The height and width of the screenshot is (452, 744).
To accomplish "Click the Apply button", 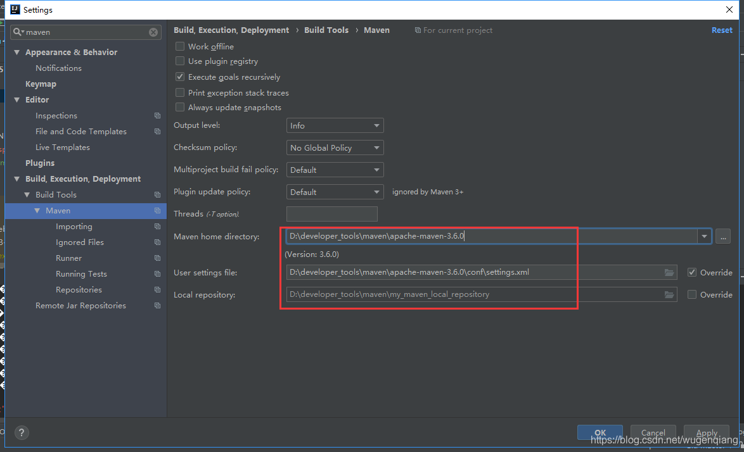I will point(706,432).
